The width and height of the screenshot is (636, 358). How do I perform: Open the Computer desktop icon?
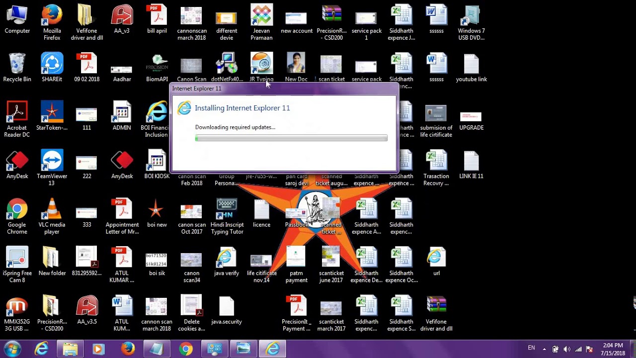(17, 20)
